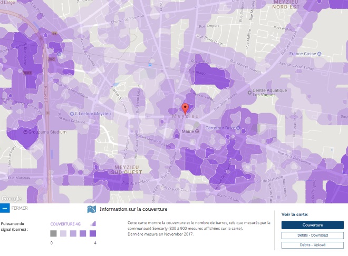Click the blue transit stop icon

[150, 65]
